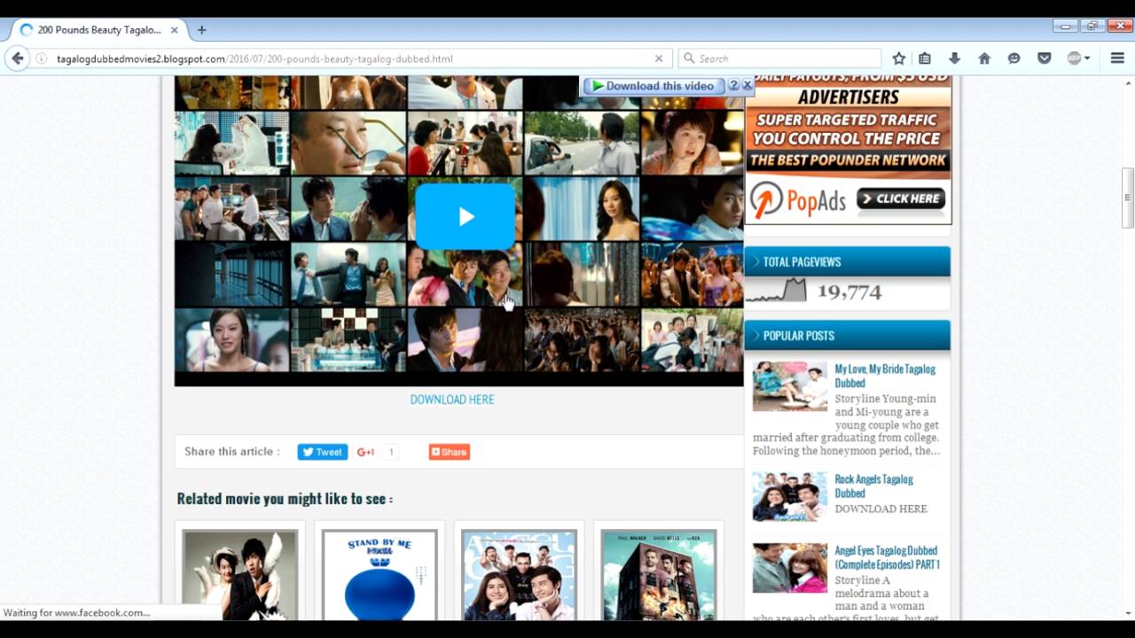Click the 'Related movie you might like to see' heading
This screenshot has height=638, width=1135.
(285, 499)
